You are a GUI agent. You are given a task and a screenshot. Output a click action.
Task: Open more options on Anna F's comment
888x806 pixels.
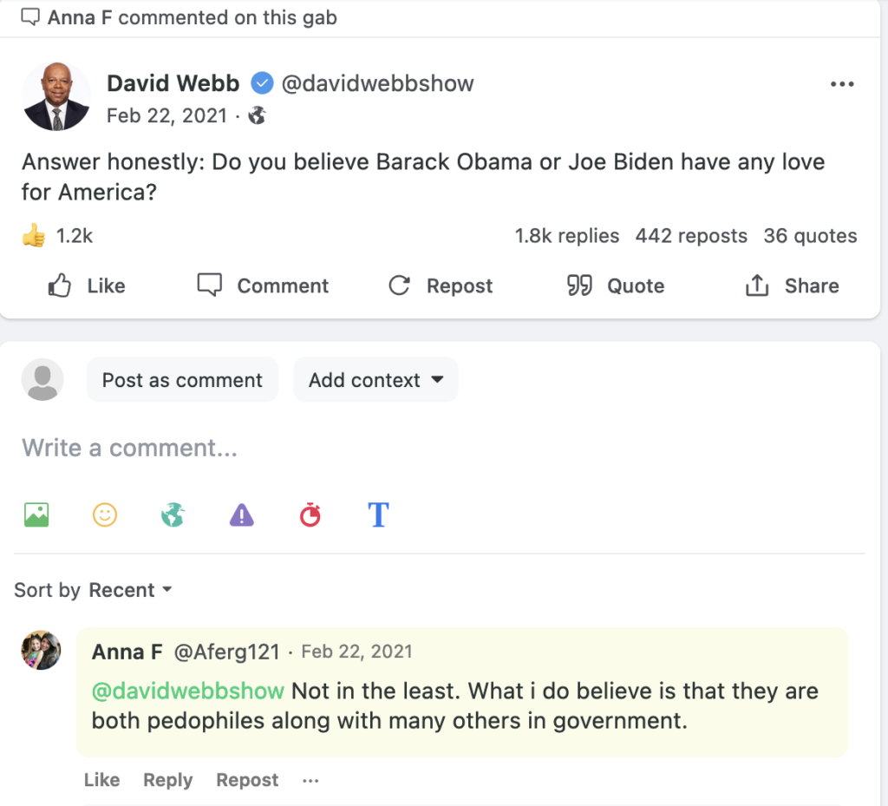[310, 780]
